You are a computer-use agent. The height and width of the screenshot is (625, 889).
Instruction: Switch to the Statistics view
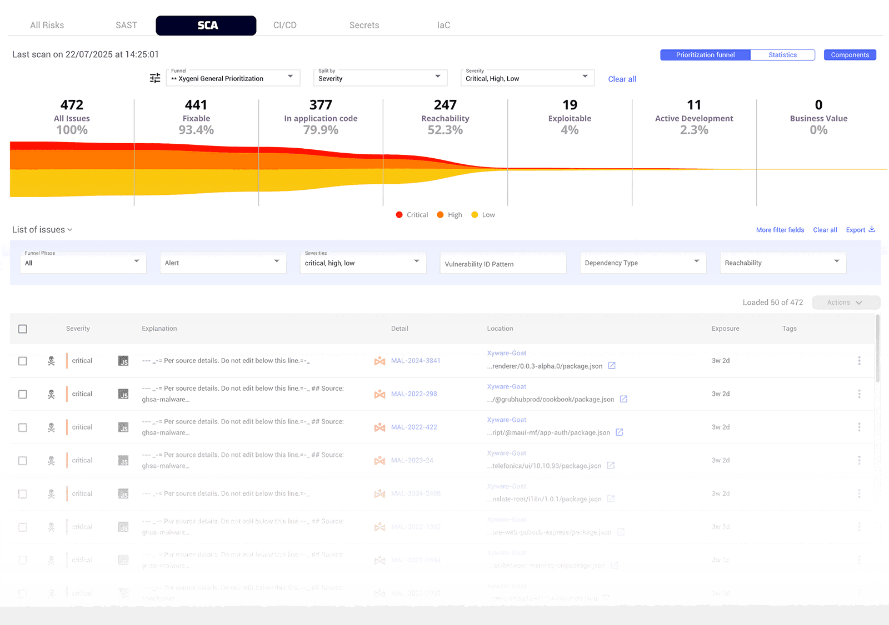pyautogui.click(x=782, y=54)
